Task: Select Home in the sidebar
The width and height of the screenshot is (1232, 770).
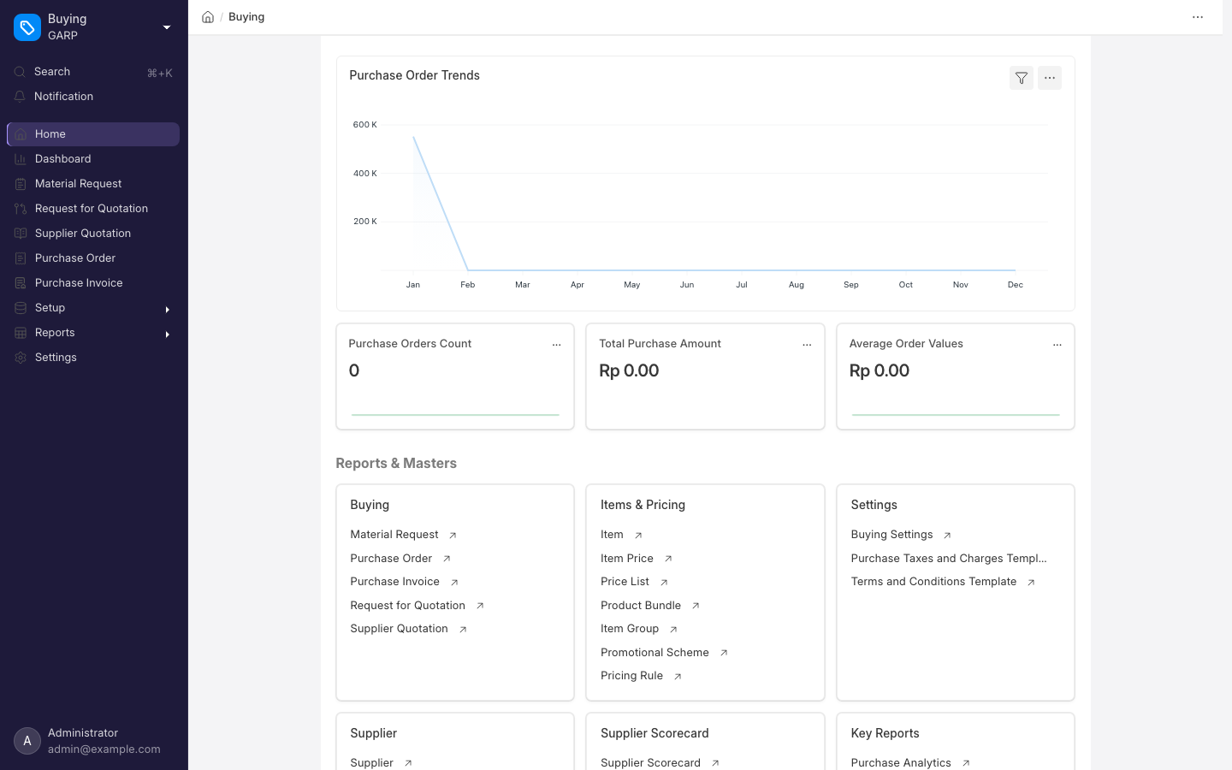Action: [93, 134]
